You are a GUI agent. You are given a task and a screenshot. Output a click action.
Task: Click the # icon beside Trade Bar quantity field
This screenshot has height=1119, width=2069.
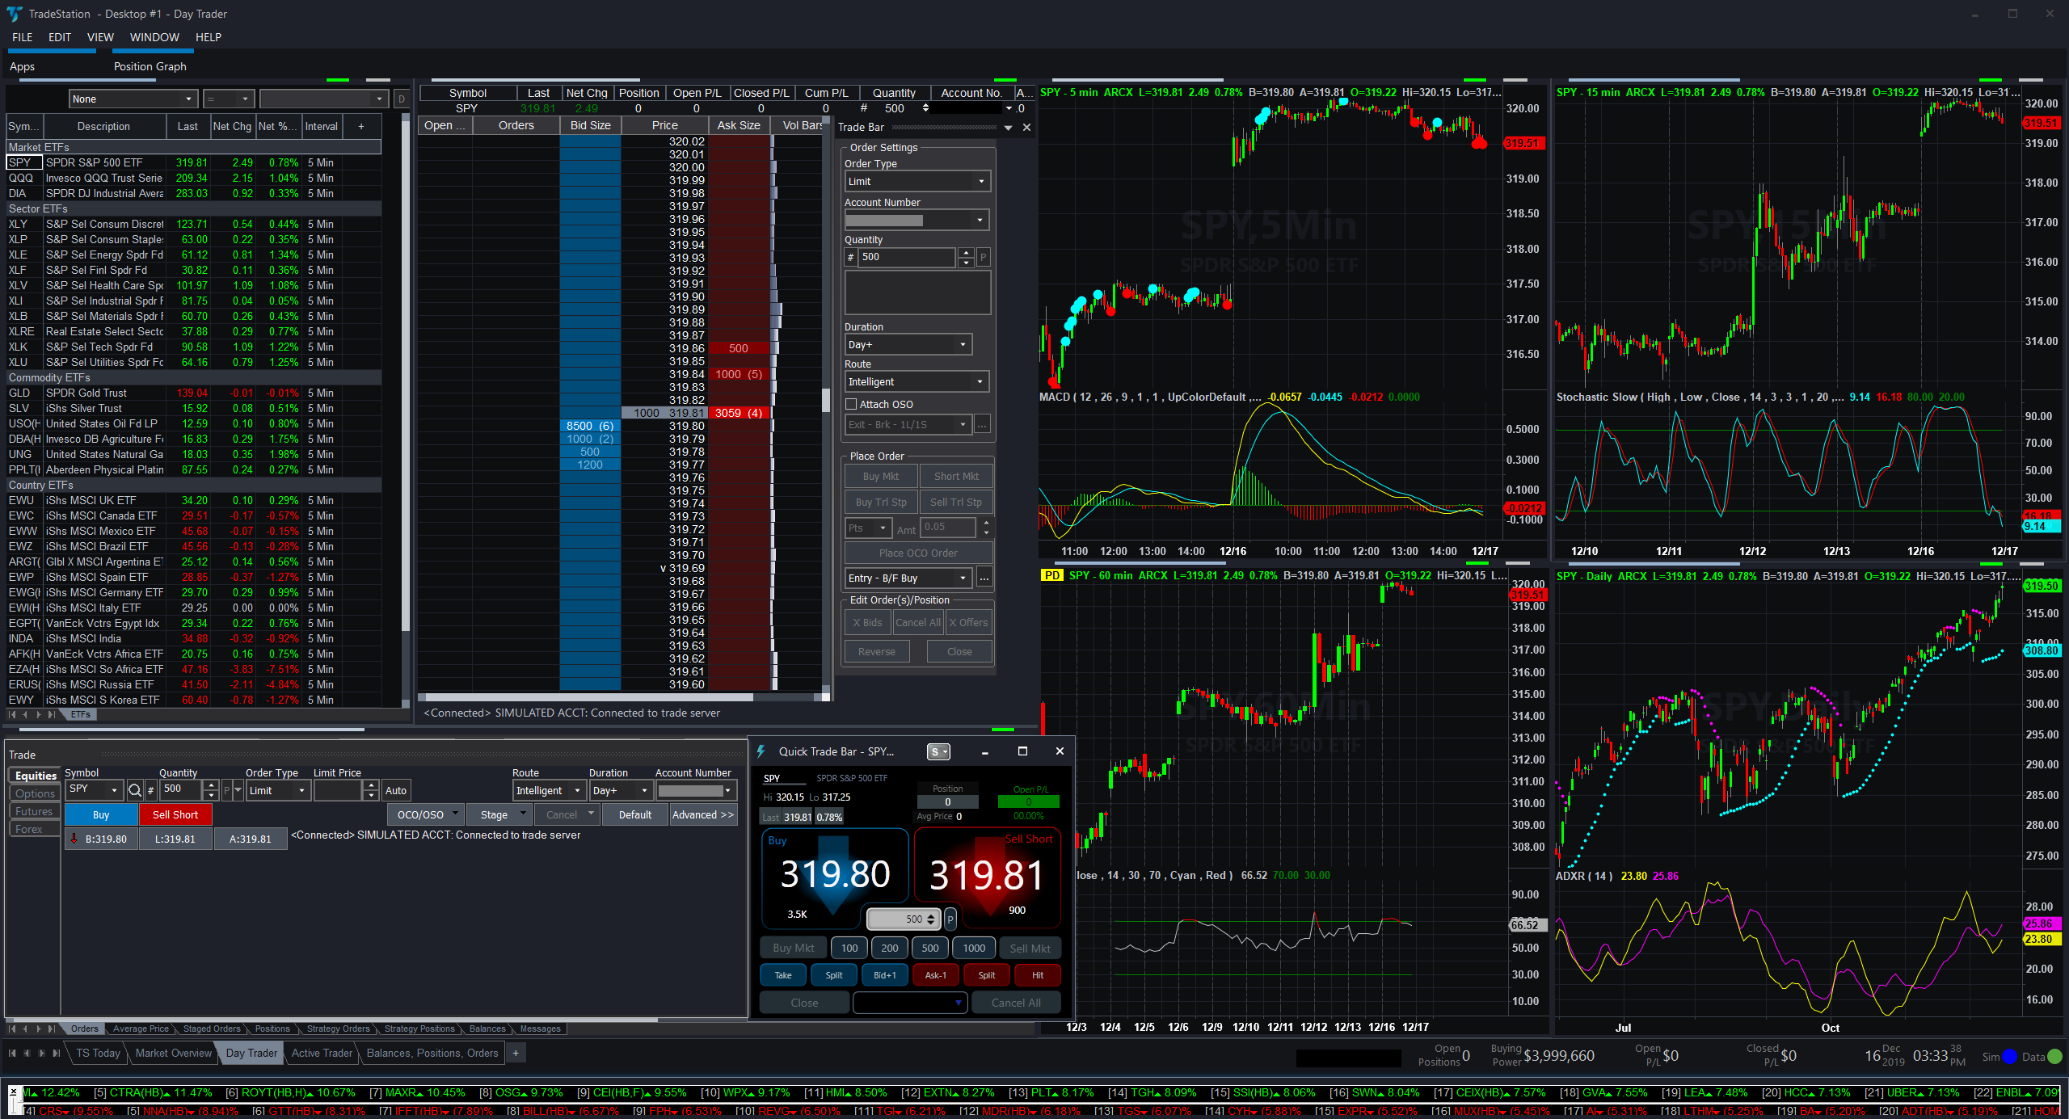pyautogui.click(x=850, y=257)
